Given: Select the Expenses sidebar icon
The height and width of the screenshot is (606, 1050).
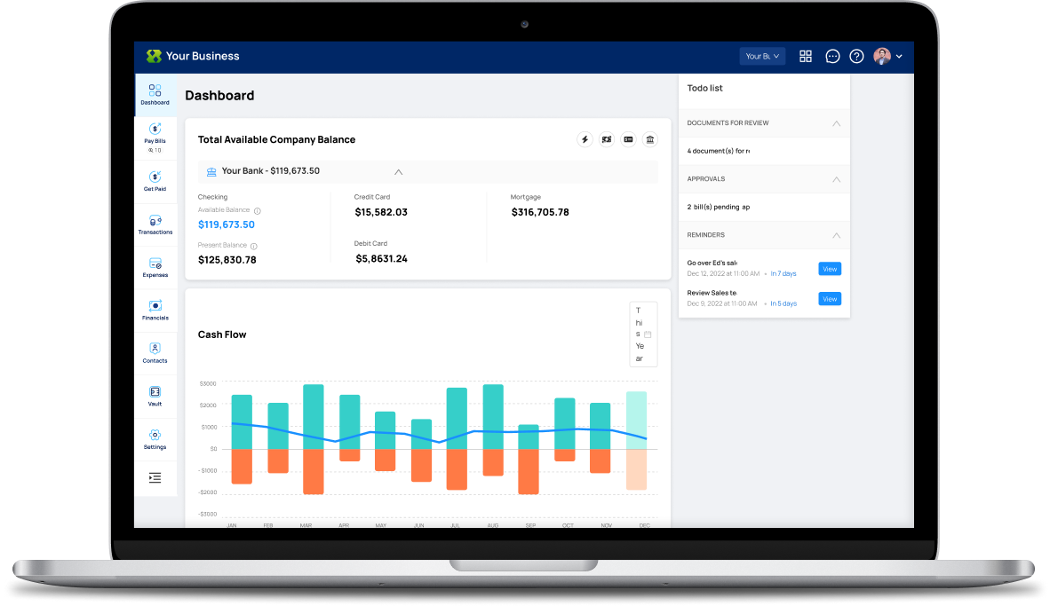Looking at the screenshot, I should (155, 267).
